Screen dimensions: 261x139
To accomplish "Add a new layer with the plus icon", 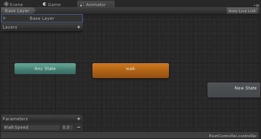I will (79, 27).
